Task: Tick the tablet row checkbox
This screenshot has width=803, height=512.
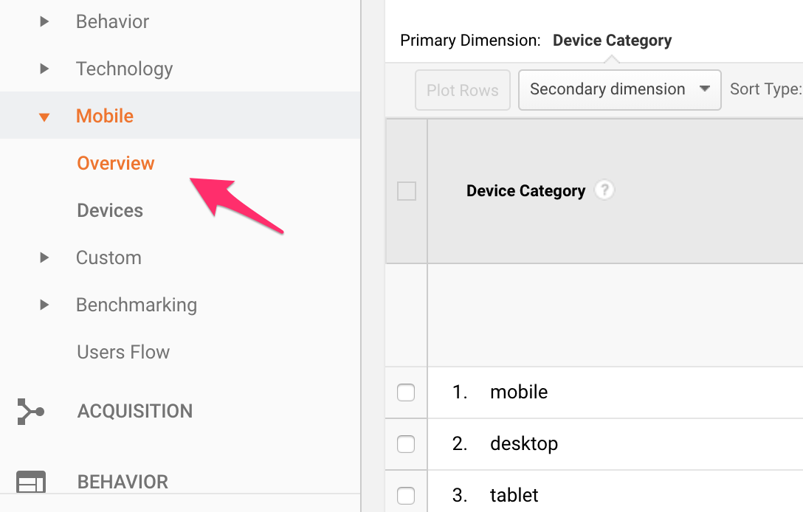Action: pyautogui.click(x=406, y=495)
